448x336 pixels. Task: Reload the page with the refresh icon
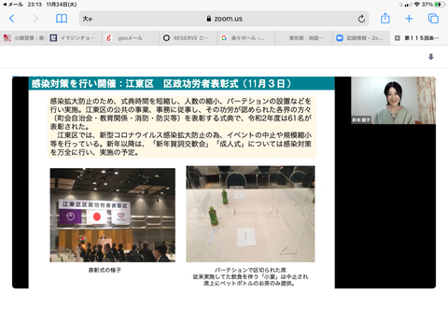coord(361,19)
